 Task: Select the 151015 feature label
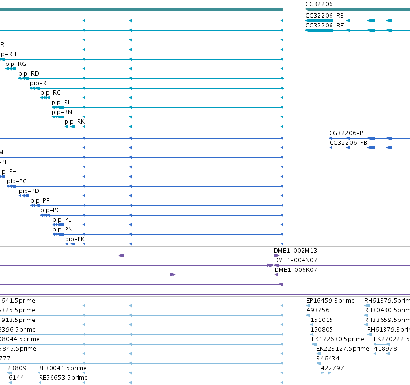click(x=322, y=320)
